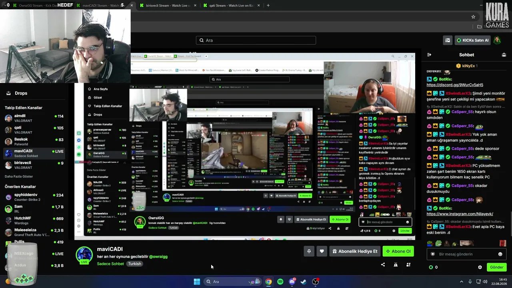
Task: Select the Turkish language tag
Action: [134, 264]
